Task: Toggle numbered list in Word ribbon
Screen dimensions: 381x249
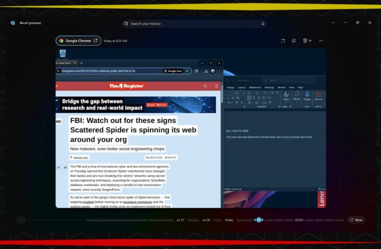Action: tap(257, 93)
